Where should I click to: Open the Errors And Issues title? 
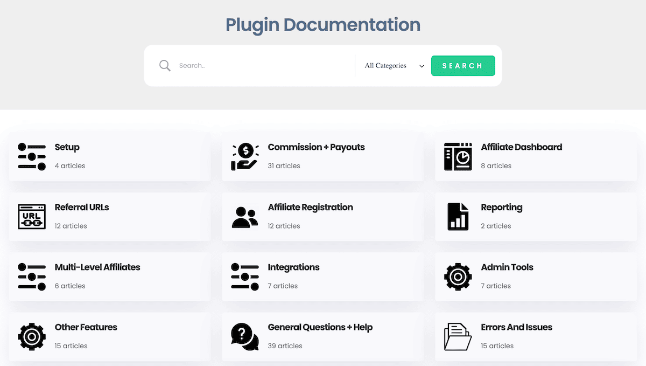(x=517, y=327)
